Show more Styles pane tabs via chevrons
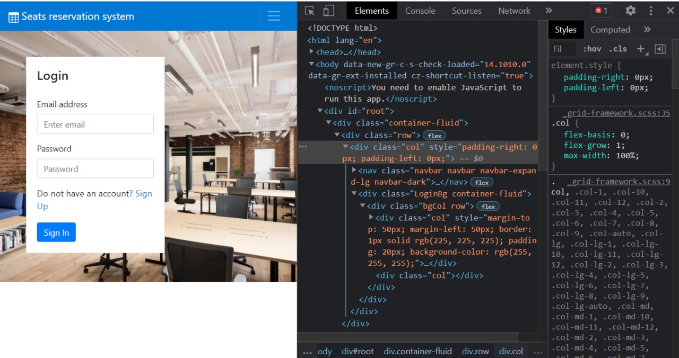This screenshot has width=679, height=358. 647,30
